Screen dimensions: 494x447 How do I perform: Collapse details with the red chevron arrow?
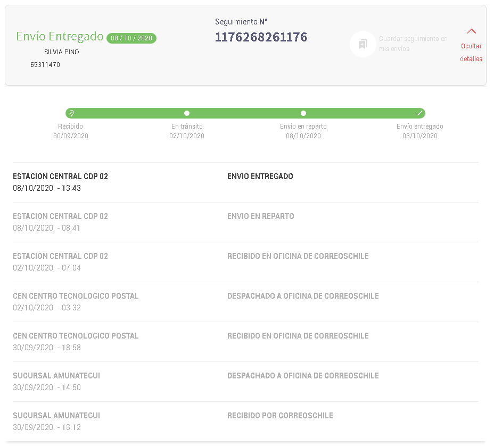(471, 31)
